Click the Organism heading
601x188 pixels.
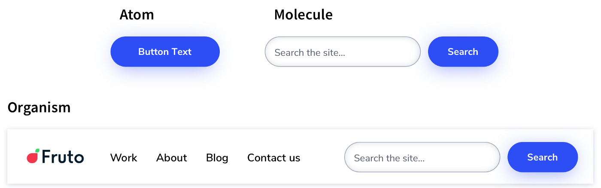coord(39,107)
